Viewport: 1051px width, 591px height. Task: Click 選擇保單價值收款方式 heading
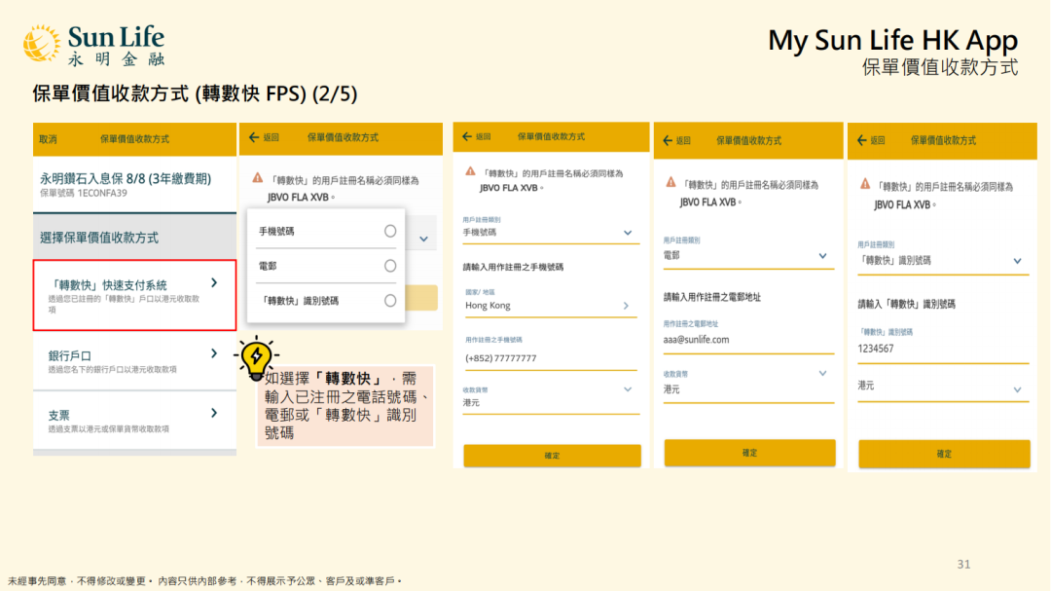(99, 238)
